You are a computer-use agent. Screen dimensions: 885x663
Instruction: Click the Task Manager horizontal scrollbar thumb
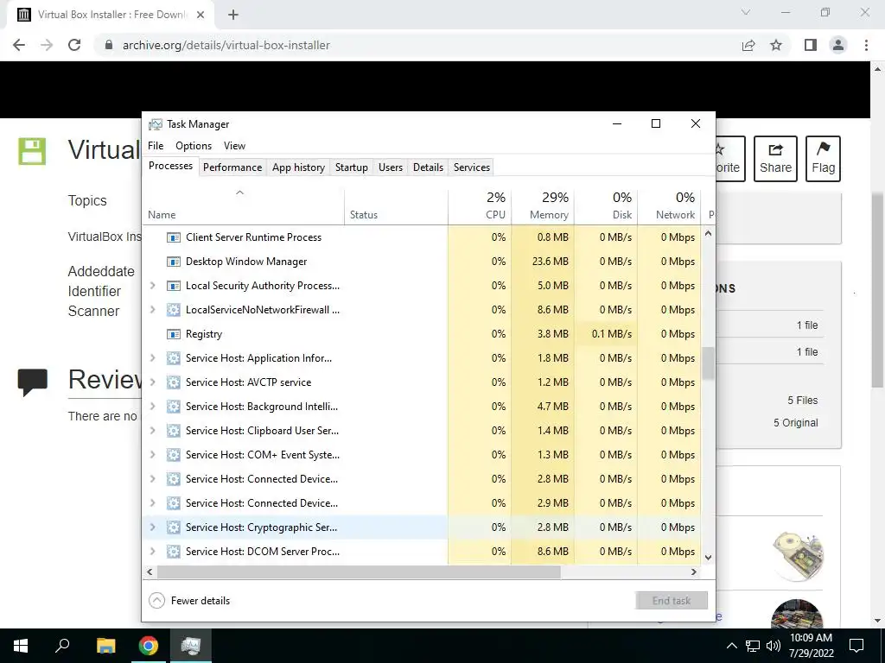tap(359, 571)
